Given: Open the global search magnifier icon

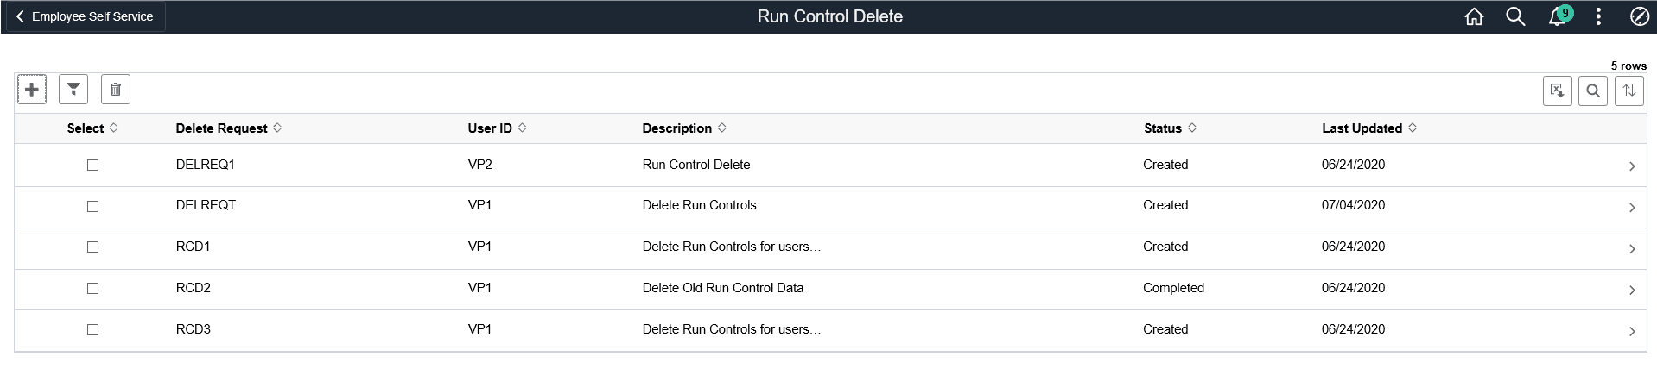Looking at the screenshot, I should click(x=1515, y=16).
